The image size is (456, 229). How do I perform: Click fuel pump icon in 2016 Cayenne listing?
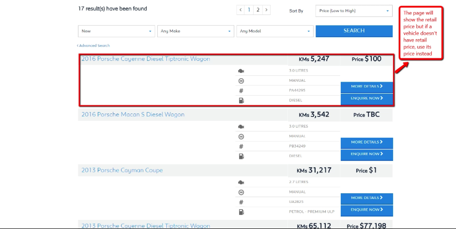tap(241, 100)
